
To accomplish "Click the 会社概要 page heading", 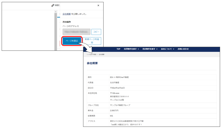I will [92, 63].
